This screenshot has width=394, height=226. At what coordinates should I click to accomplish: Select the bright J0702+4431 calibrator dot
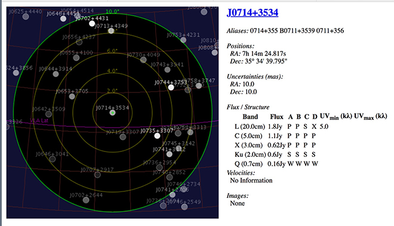click(92, 24)
